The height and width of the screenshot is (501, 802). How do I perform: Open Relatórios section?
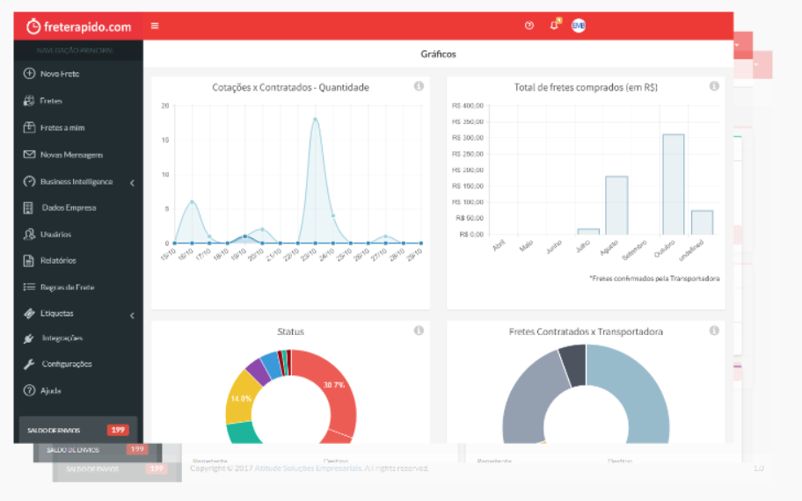pos(58,261)
